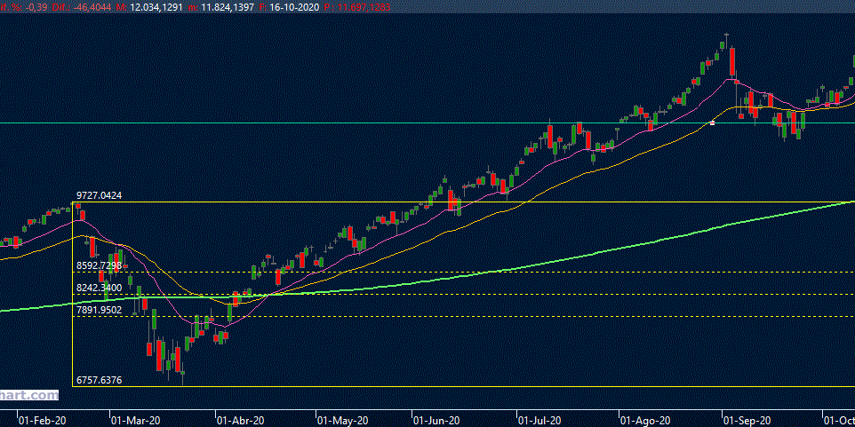This screenshot has height=427, width=855.
Task: Click the 01-Feb-20 date label
Action: click(x=43, y=421)
